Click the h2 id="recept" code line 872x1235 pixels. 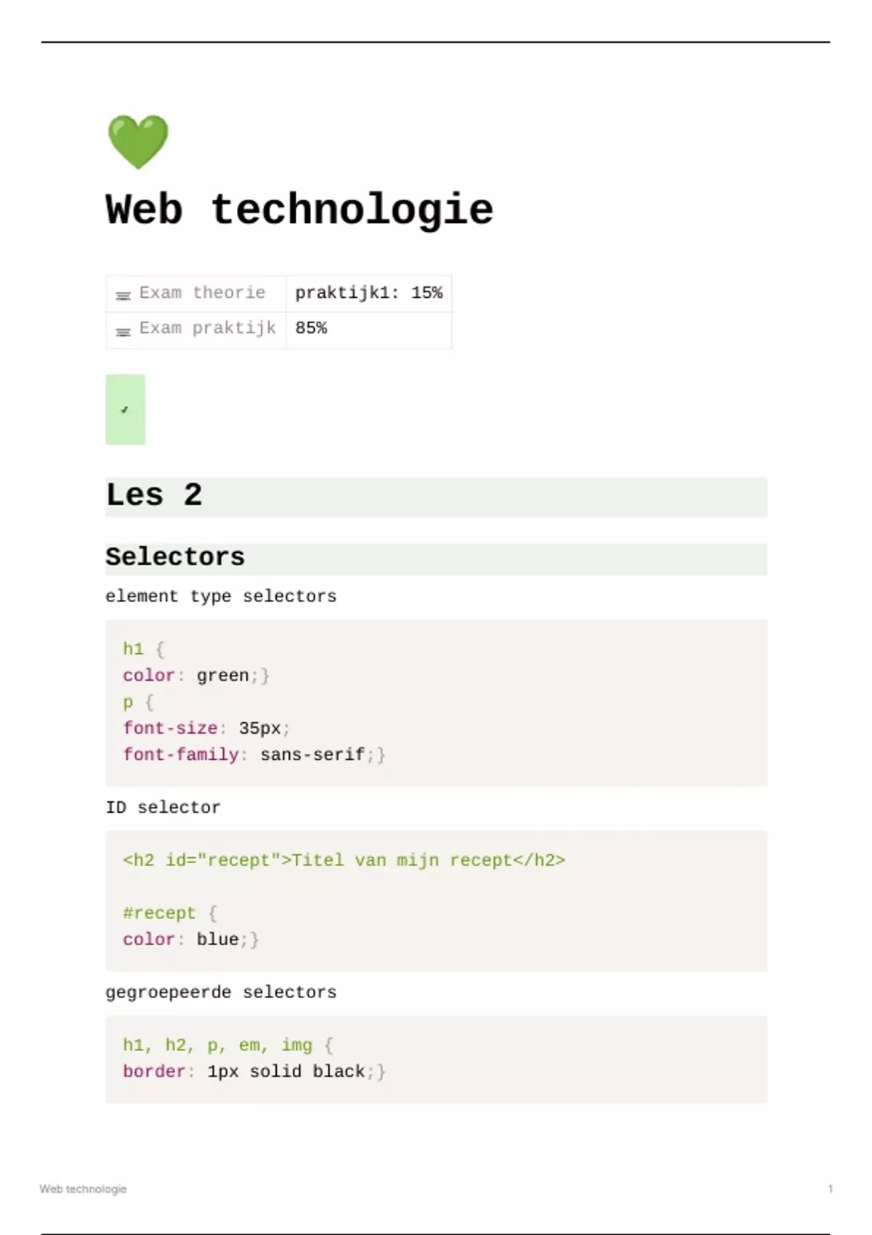coord(344,861)
